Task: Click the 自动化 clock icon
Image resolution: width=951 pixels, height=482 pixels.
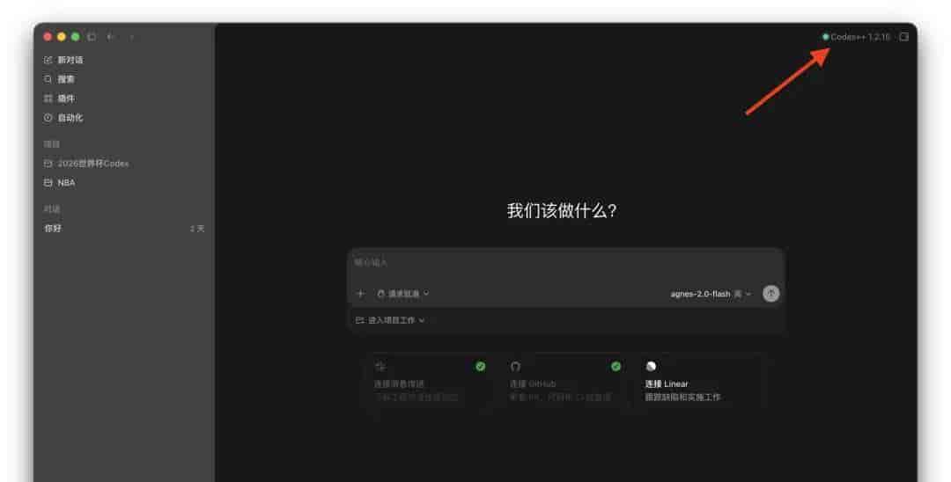Action: [x=48, y=118]
